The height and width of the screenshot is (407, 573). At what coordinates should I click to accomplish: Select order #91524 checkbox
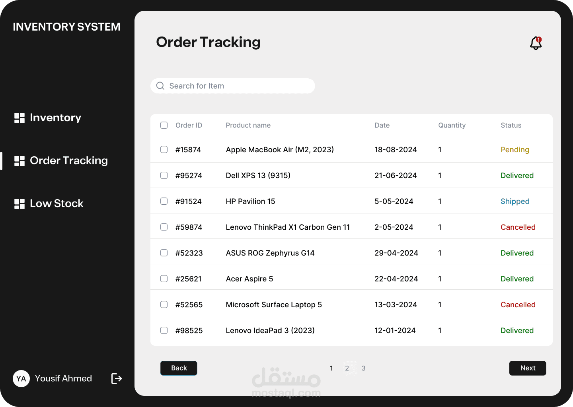tap(164, 201)
